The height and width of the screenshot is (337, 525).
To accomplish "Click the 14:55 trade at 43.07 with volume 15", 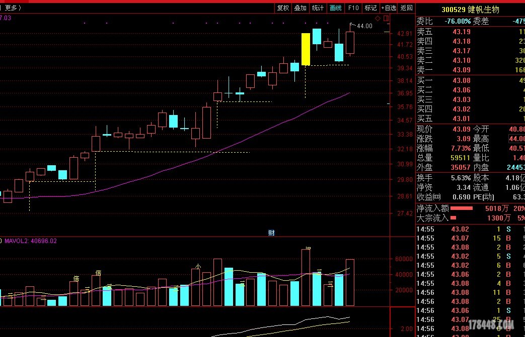I will [471, 239].
